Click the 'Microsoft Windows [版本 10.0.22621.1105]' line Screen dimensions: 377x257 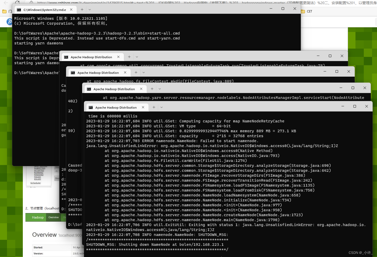tap(61, 18)
